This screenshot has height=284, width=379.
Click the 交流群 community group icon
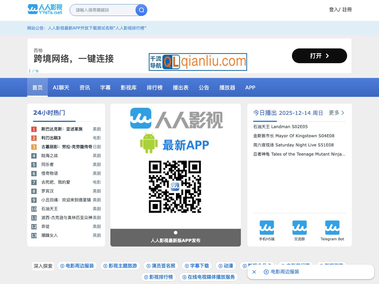pos(299,227)
